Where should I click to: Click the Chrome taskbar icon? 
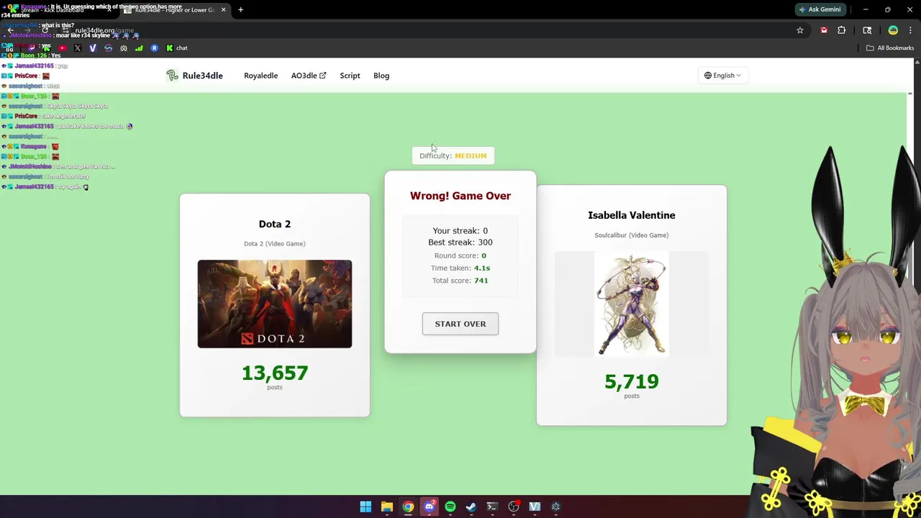click(x=408, y=506)
